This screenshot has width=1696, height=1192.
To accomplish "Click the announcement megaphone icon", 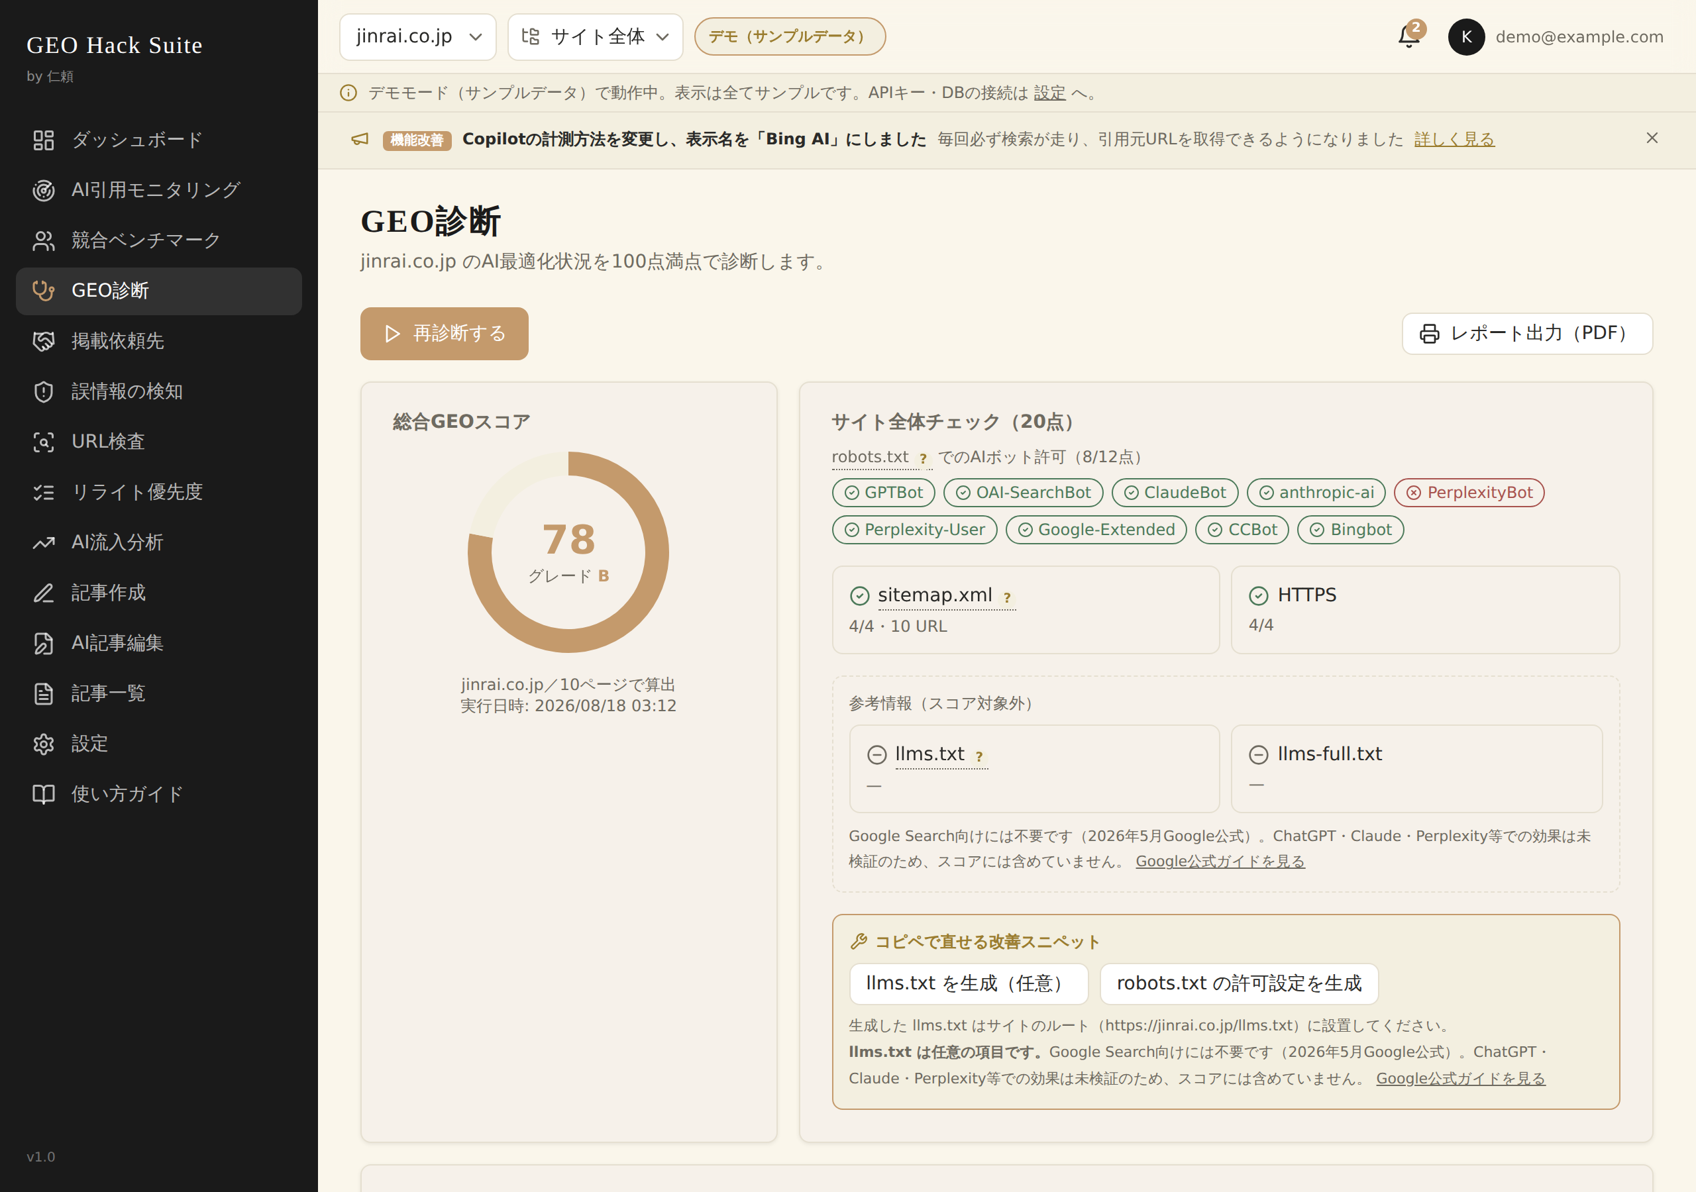I will coord(360,140).
